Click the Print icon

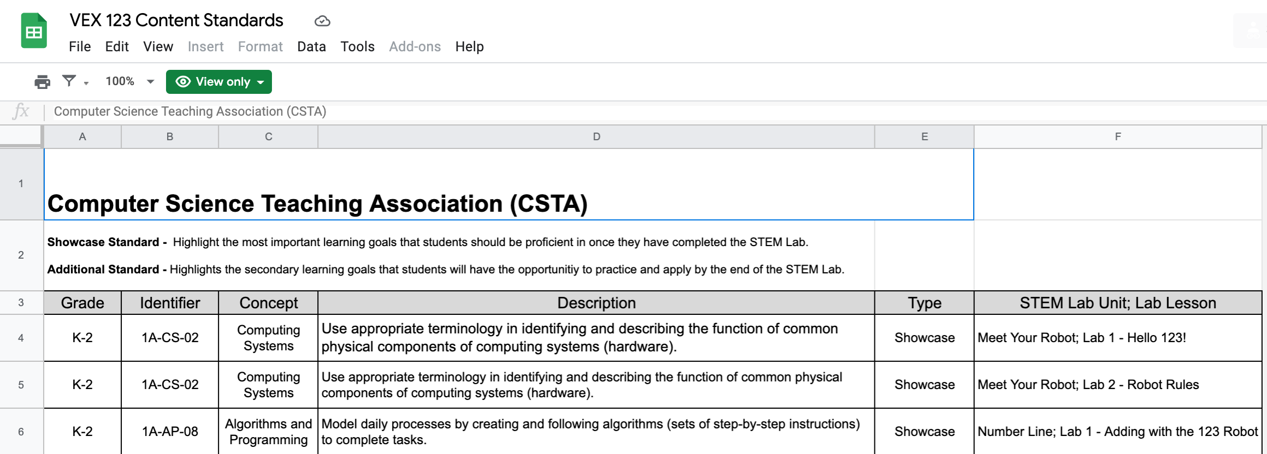(x=41, y=81)
